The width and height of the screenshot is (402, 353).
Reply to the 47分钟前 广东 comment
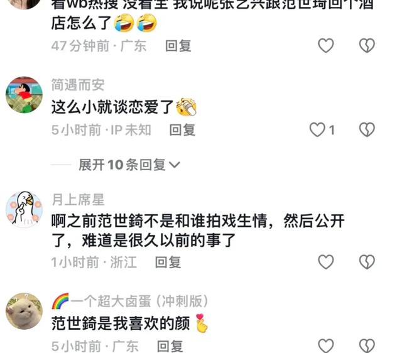(x=178, y=46)
